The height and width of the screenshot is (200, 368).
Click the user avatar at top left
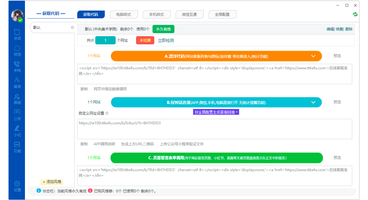(17, 15)
